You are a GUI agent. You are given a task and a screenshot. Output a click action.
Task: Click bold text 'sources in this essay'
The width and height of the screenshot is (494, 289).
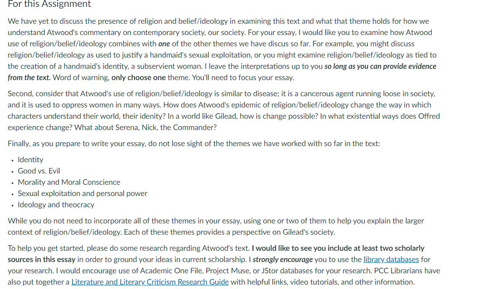(x=42, y=260)
